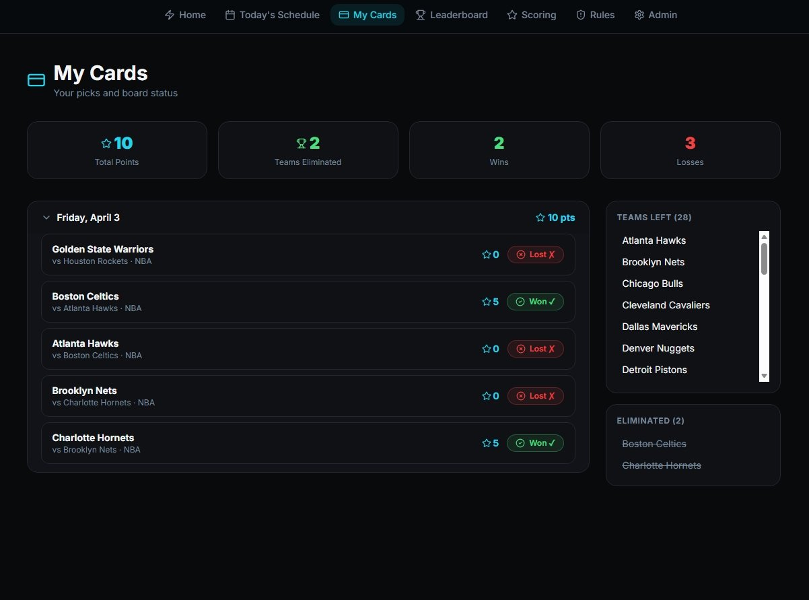Click the scroll down arrow in Teams Left list
This screenshot has height=600, width=809.
tap(764, 376)
